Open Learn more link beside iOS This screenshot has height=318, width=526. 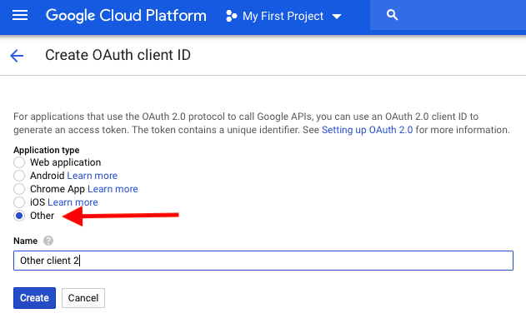[x=73, y=202]
